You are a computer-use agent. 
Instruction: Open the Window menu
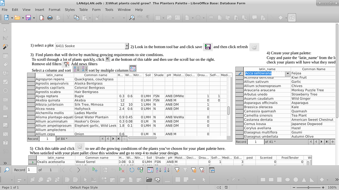pos(124,10)
